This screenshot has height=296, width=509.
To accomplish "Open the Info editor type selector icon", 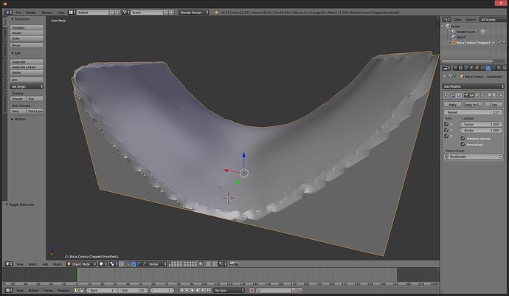I will [x=8, y=13].
